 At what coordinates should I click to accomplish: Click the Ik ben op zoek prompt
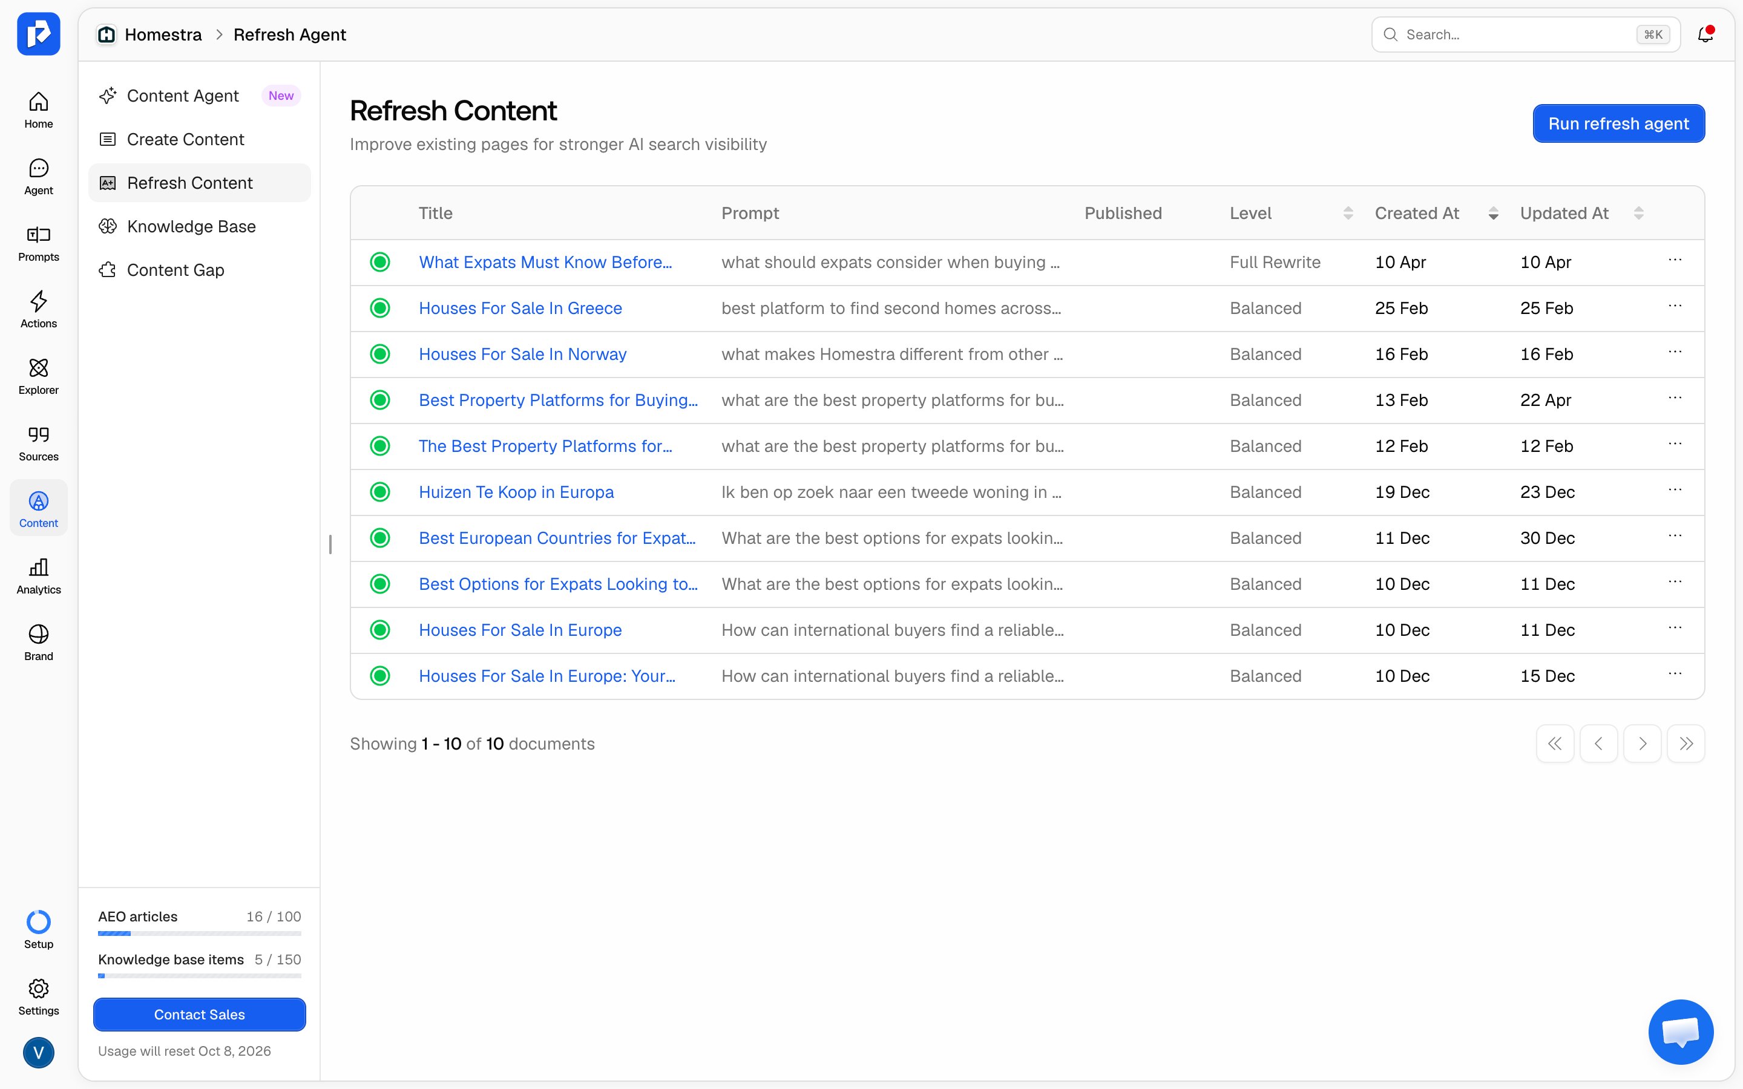[x=891, y=492]
